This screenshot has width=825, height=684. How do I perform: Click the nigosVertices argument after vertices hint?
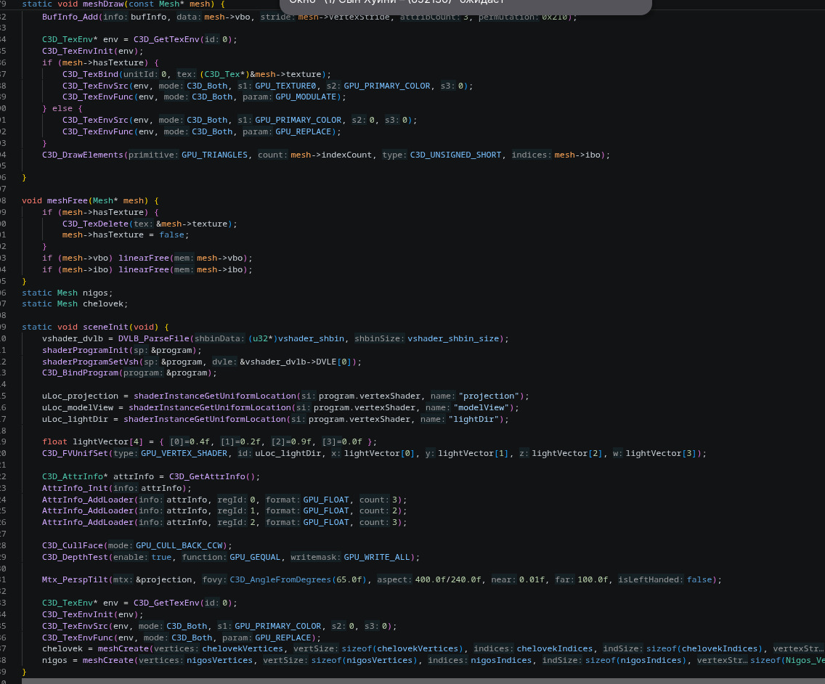pyautogui.click(x=220, y=660)
